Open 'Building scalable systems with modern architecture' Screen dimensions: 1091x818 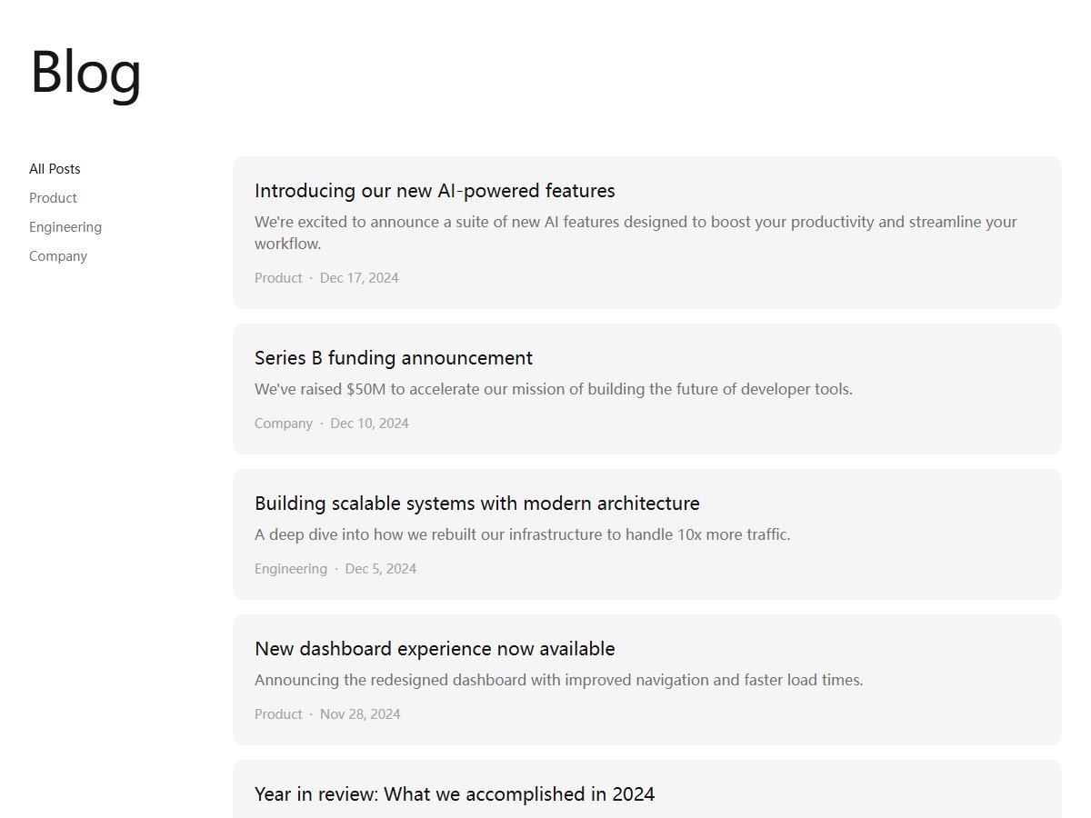(x=647, y=534)
